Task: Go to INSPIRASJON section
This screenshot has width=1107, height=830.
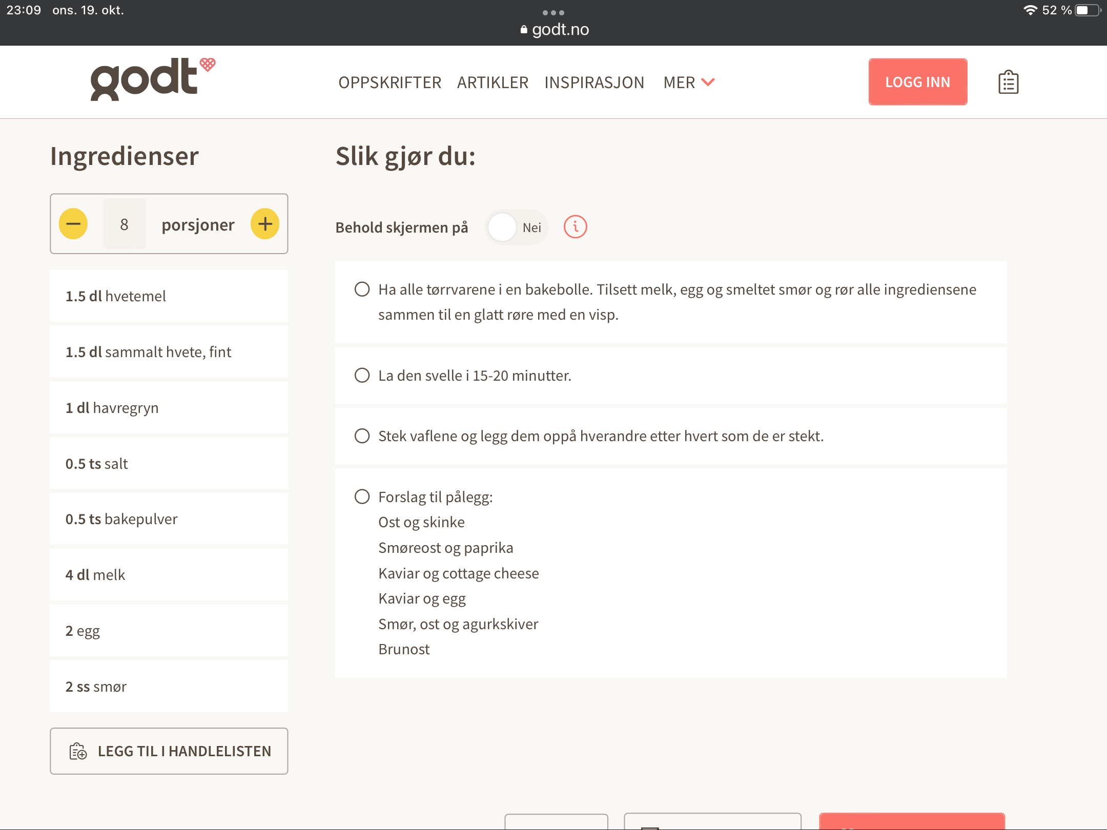Action: tap(594, 82)
